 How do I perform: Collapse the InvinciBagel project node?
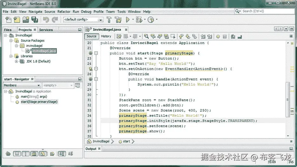(5, 35)
